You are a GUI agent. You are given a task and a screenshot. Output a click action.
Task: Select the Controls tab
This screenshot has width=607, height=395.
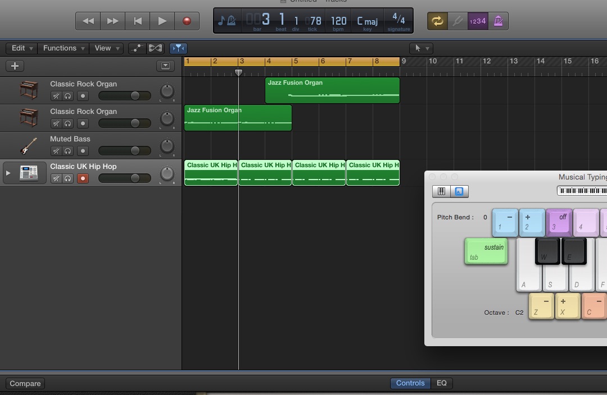point(410,383)
